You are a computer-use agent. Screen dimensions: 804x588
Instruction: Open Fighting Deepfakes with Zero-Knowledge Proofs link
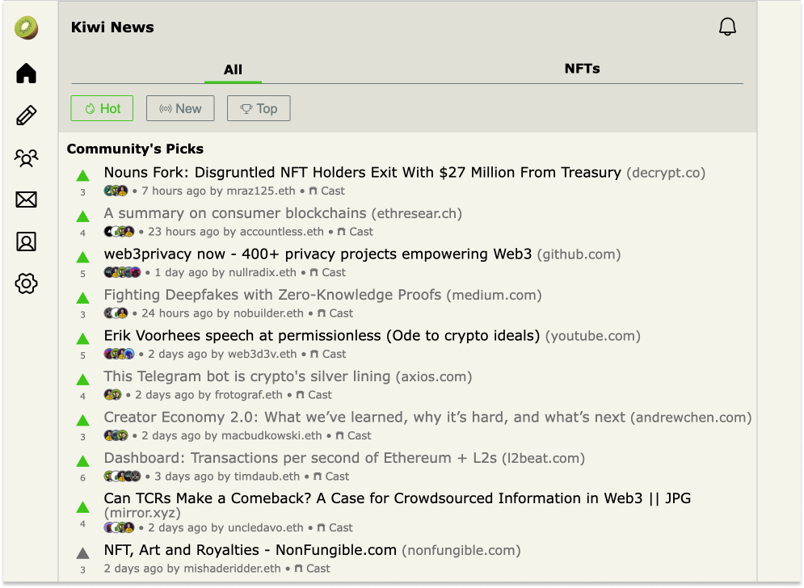point(273,296)
